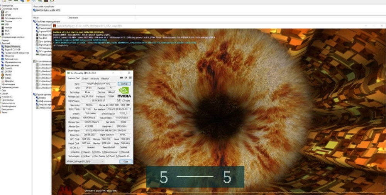The width and height of the screenshot is (386, 195).
Task: Open the Advanced tab in GPU-Z
Action: click(95, 78)
